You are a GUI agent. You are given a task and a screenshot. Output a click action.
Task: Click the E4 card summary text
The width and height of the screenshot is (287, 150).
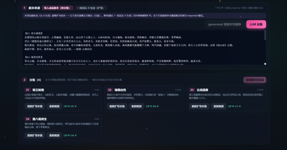click(62, 126)
